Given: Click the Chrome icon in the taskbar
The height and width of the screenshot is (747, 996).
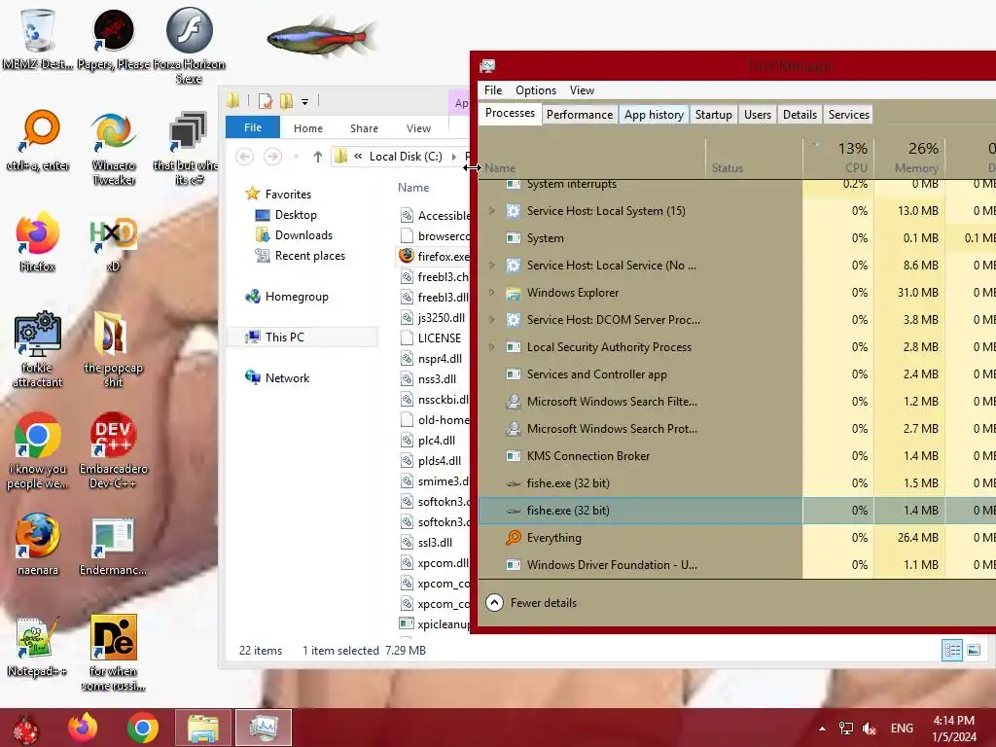Looking at the screenshot, I should coord(143,728).
